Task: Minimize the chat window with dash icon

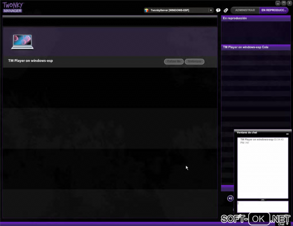Action: [287, 134]
